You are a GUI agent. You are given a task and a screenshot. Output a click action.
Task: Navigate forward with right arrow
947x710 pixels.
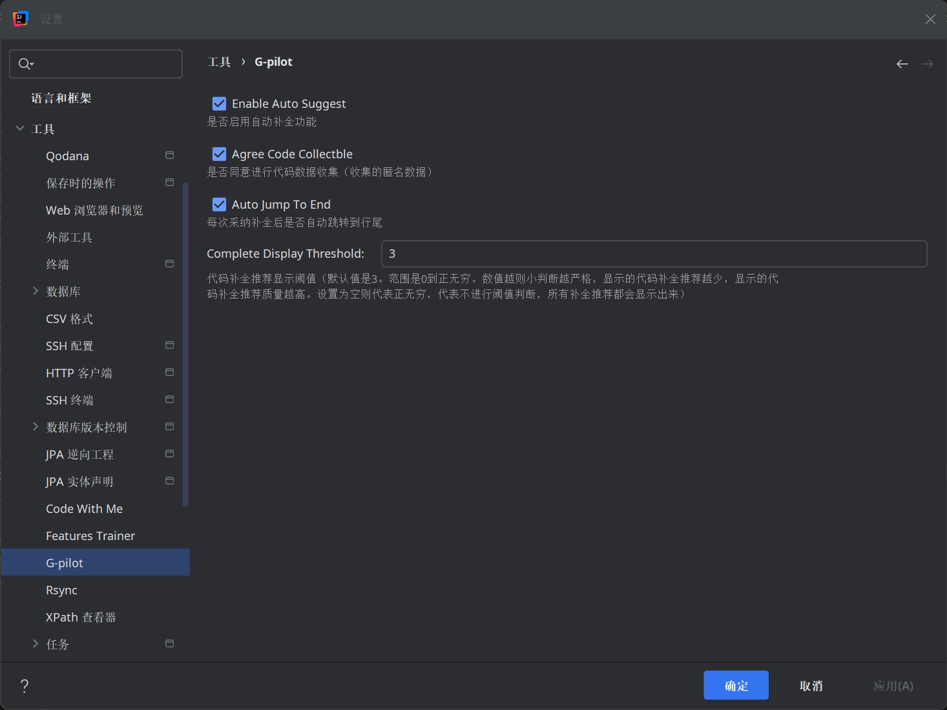click(928, 64)
